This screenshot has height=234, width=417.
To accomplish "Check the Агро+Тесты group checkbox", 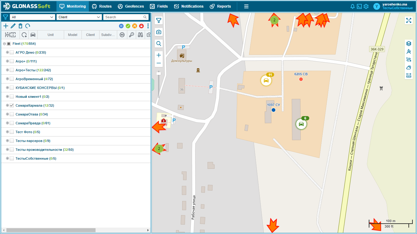I will (x=12, y=70).
